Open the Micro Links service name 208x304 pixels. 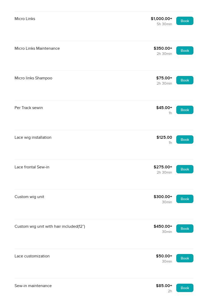coord(25,19)
